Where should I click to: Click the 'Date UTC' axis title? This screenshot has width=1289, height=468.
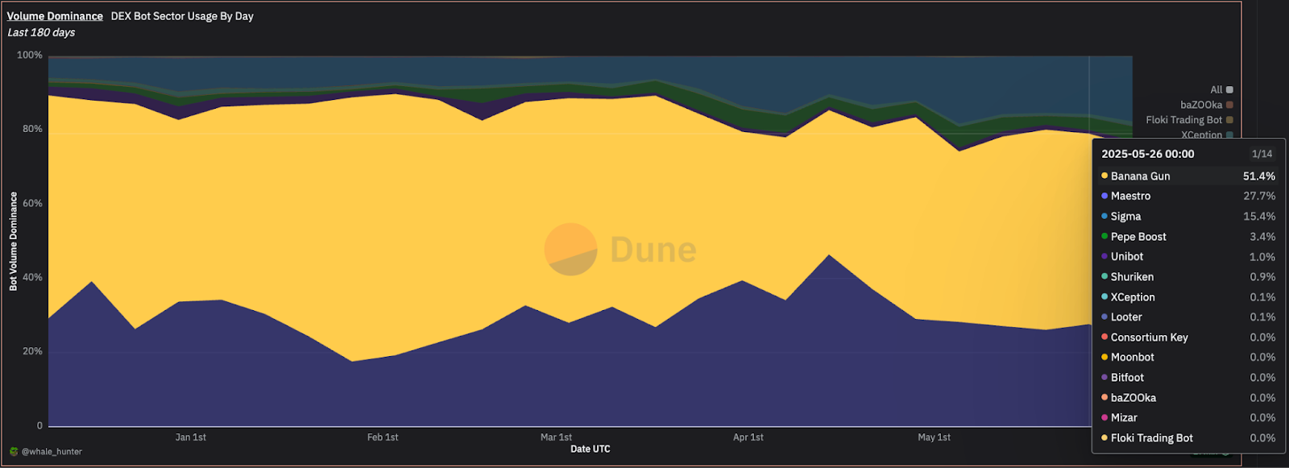click(x=591, y=449)
